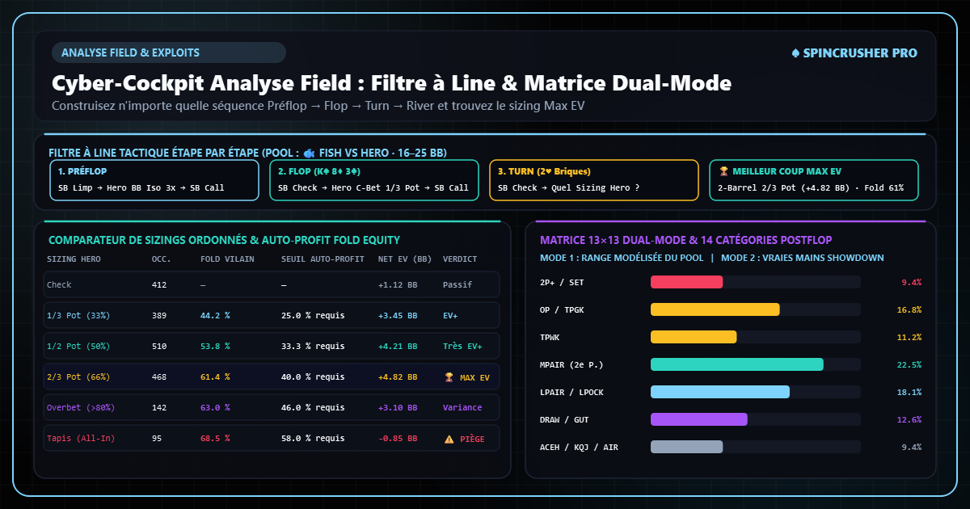
Task: Click the OCC. column header
Action: (x=162, y=259)
